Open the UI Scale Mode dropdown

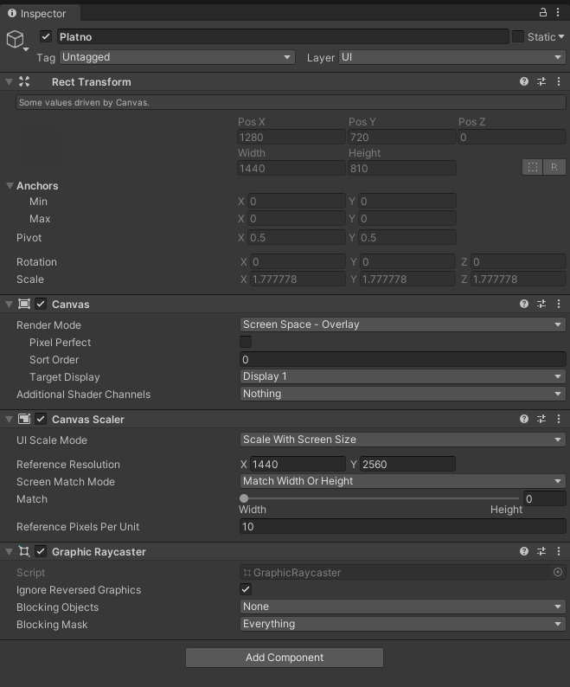tap(402, 440)
